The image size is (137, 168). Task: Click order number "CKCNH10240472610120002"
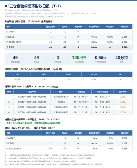pyautogui.click(x=32, y=97)
